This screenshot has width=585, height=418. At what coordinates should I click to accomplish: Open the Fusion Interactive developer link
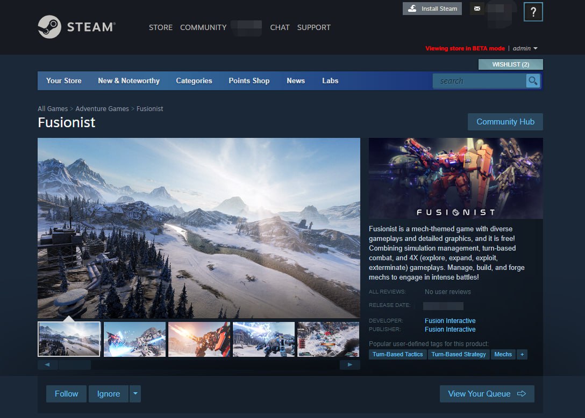point(450,320)
